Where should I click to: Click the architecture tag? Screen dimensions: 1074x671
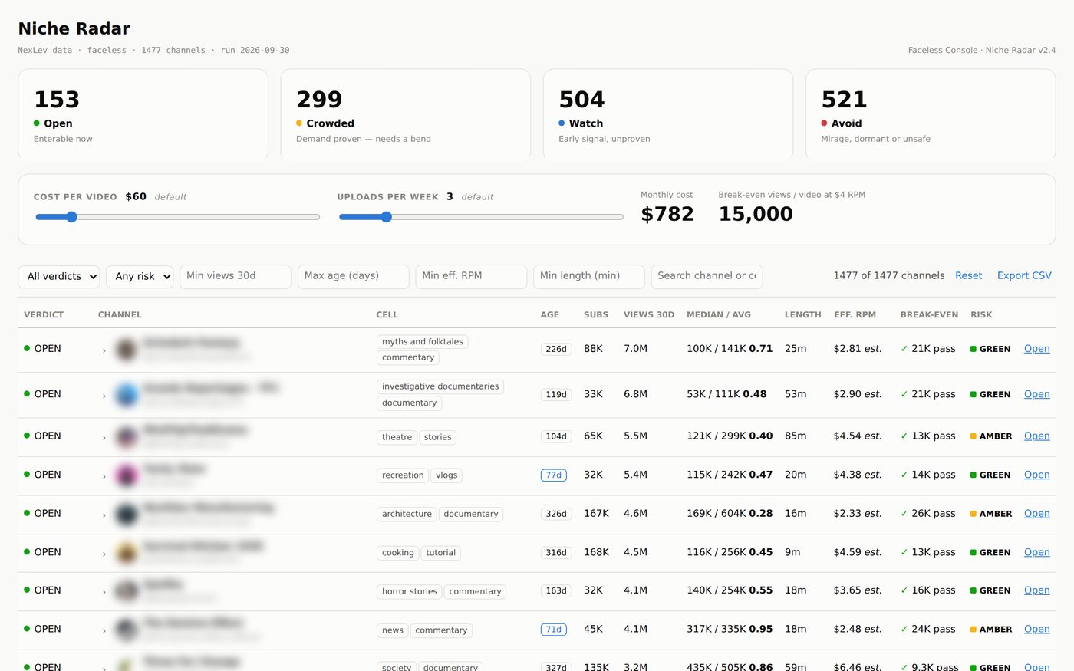coord(407,515)
